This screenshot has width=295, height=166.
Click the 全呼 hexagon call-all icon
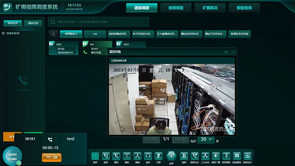click(x=171, y=155)
